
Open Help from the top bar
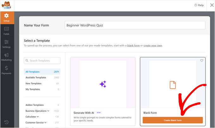199,5
